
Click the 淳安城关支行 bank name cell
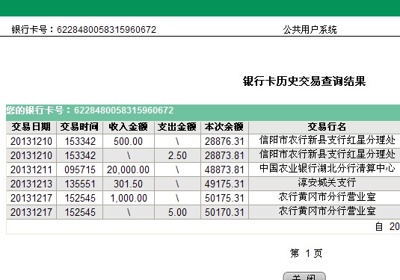click(x=327, y=184)
